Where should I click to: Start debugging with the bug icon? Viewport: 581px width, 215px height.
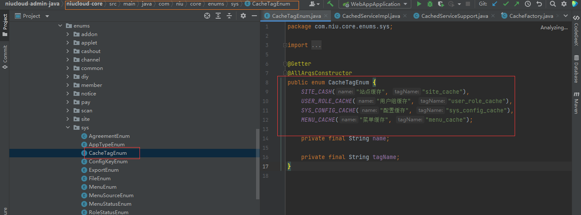click(x=430, y=4)
